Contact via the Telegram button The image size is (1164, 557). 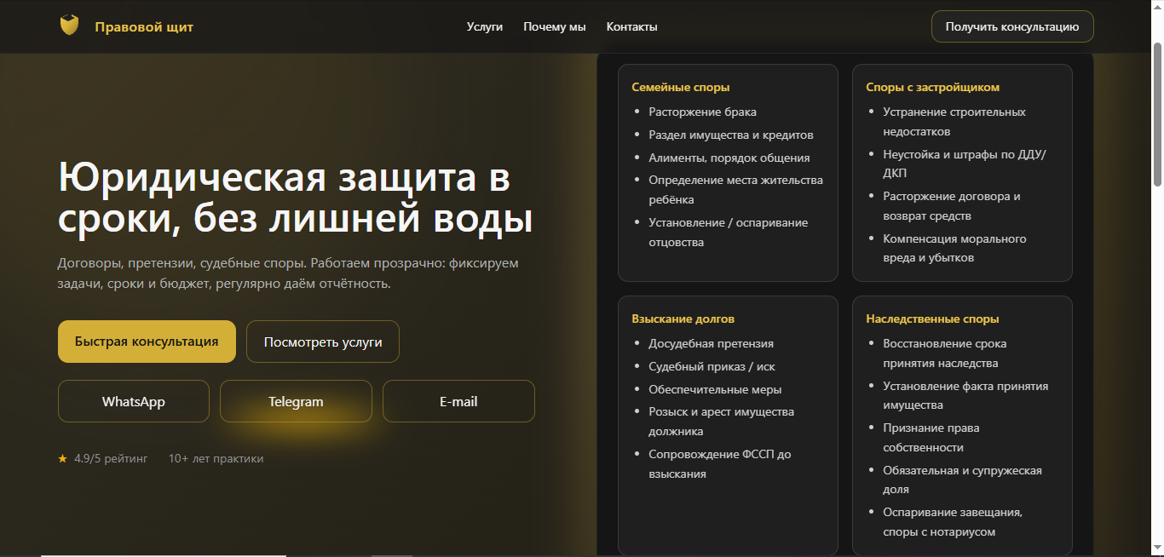click(x=296, y=401)
